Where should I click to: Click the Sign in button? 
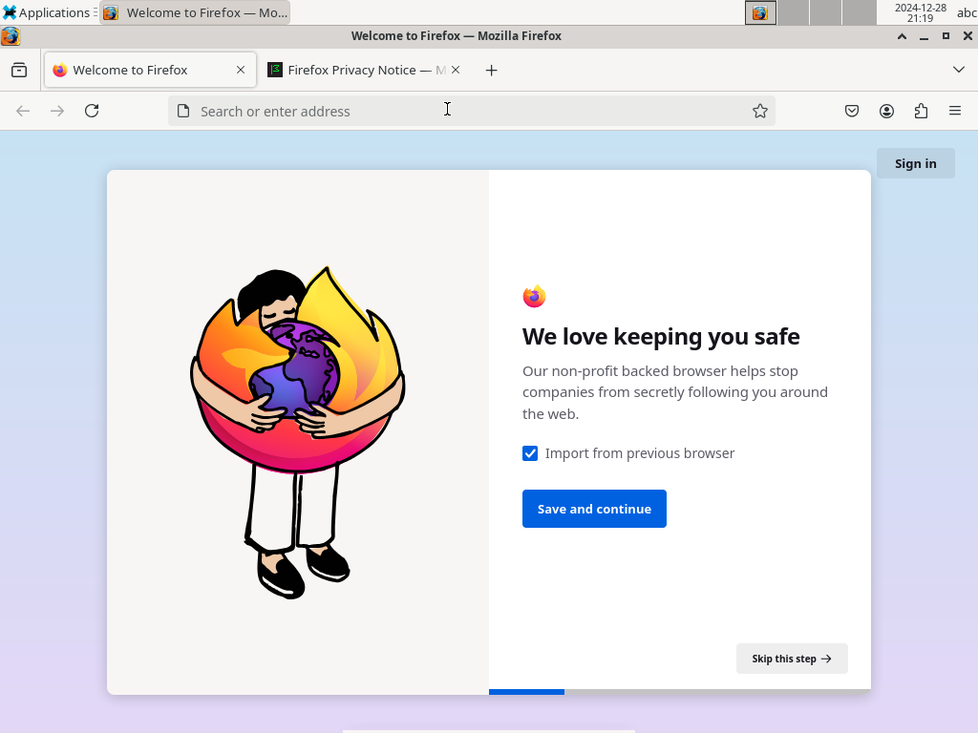(x=916, y=163)
